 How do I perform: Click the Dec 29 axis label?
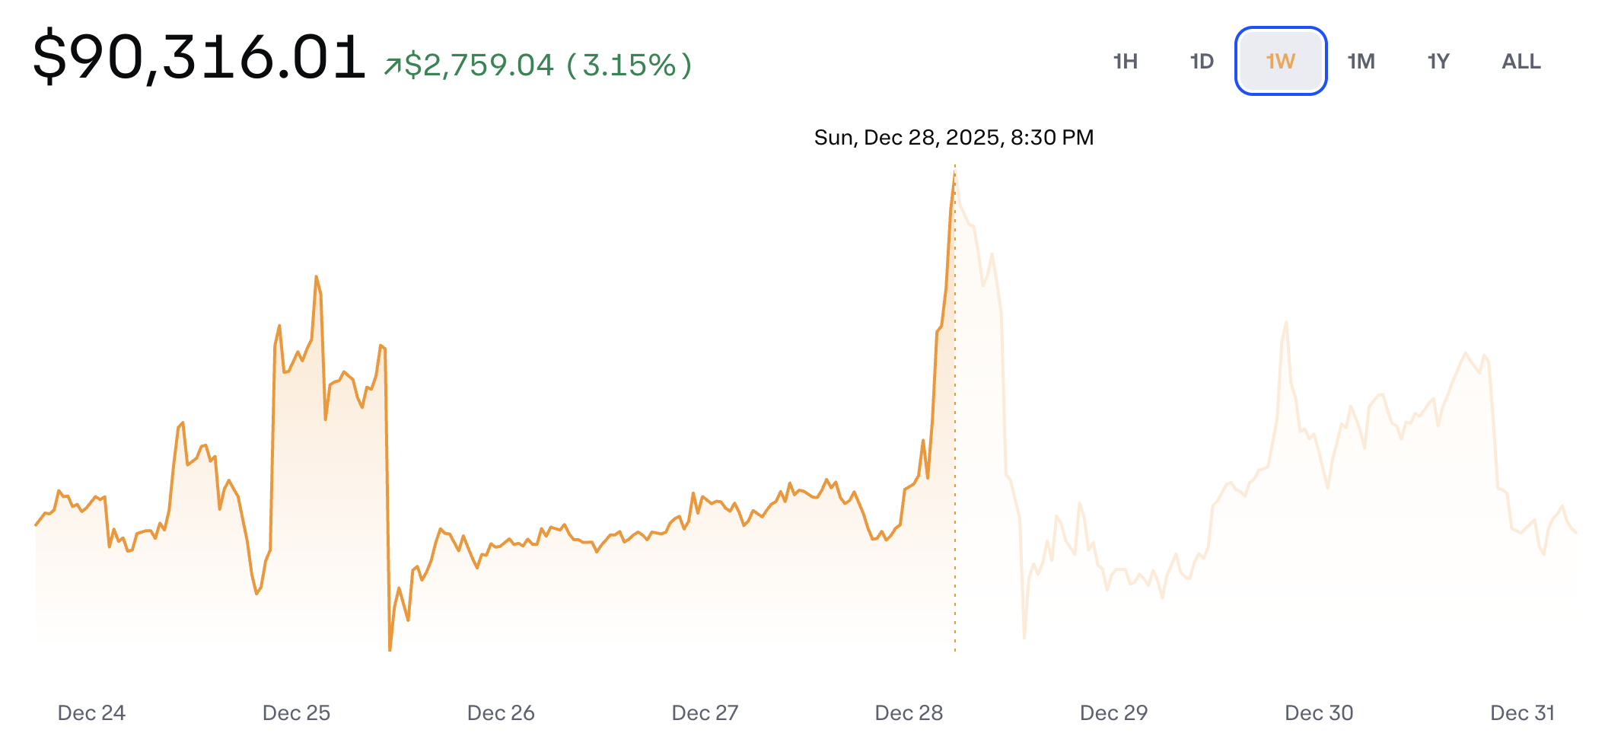[1113, 713]
